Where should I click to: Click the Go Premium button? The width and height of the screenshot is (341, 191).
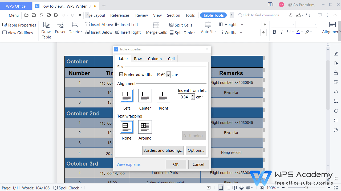(301, 5)
